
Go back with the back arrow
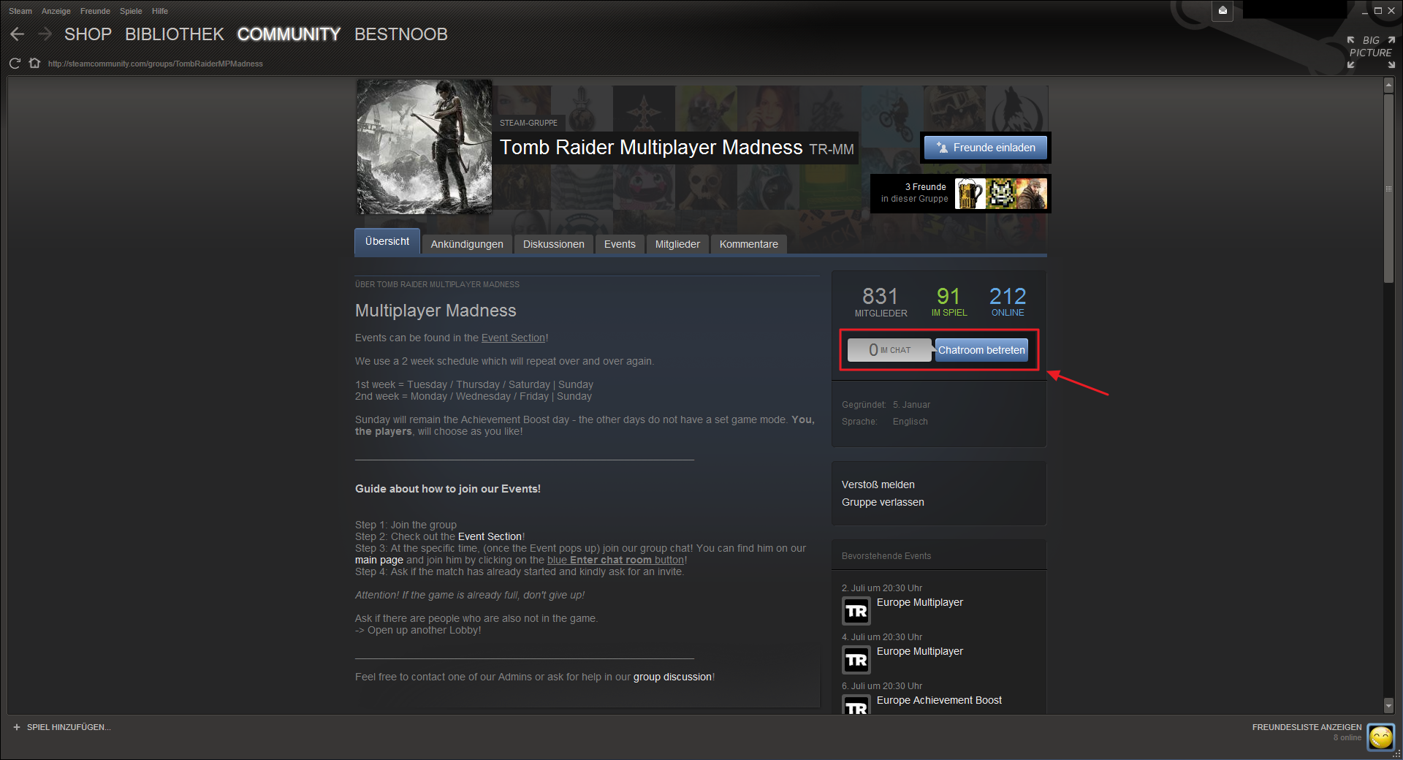tap(18, 34)
